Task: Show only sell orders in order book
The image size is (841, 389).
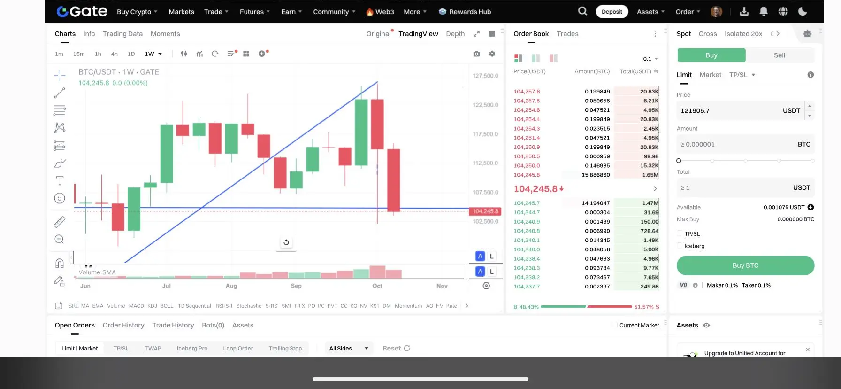Action: (553, 58)
